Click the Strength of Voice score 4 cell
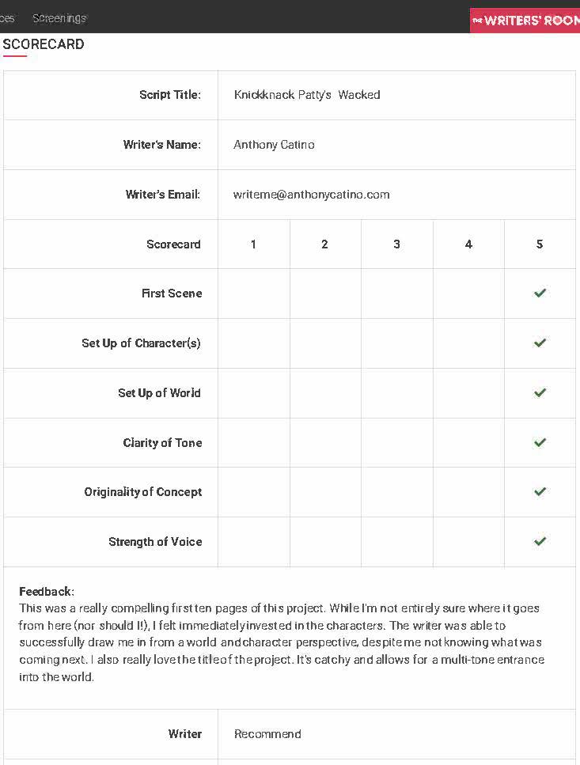 pyautogui.click(x=468, y=542)
